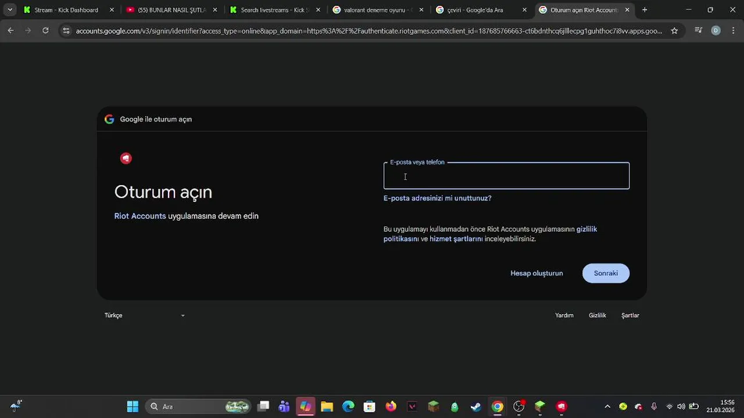Close the çeviri - Google'da Ara tab
Image resolution: width=744 pixels, height=418 pixels.
click(524, 10)
